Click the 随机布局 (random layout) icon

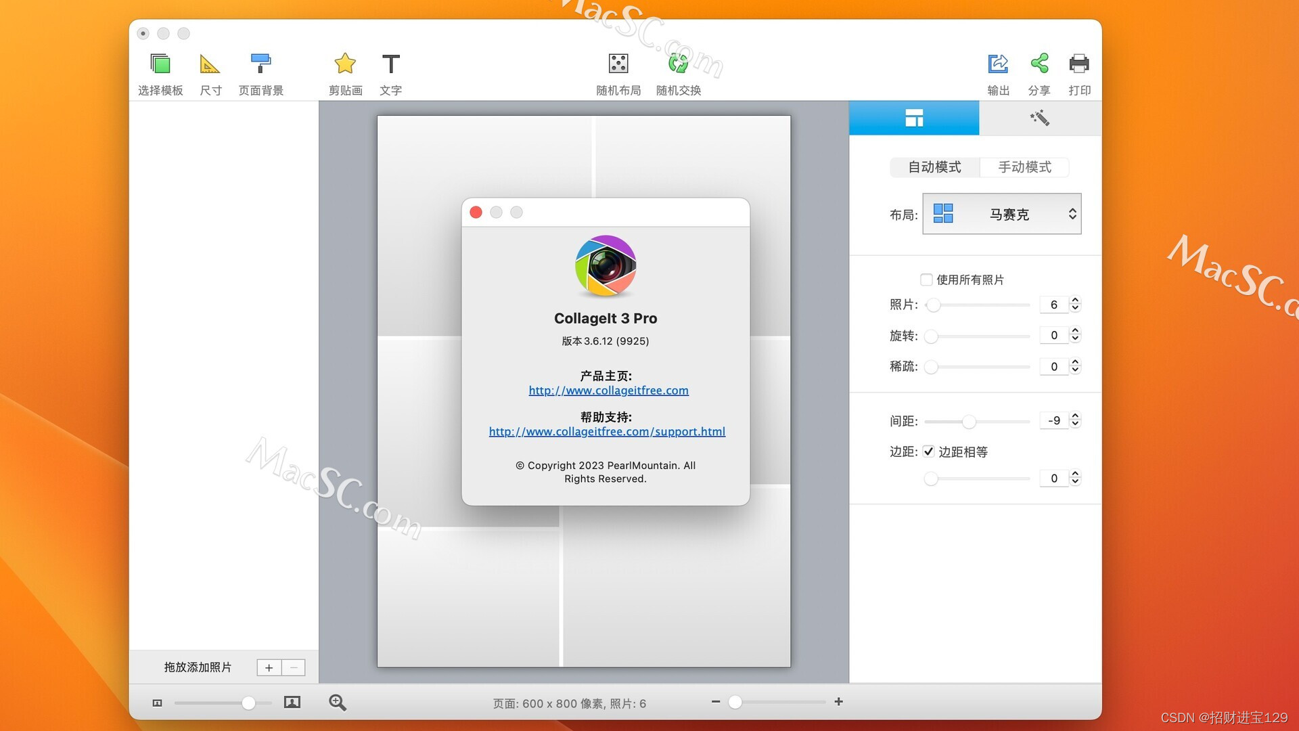(618, 62)
